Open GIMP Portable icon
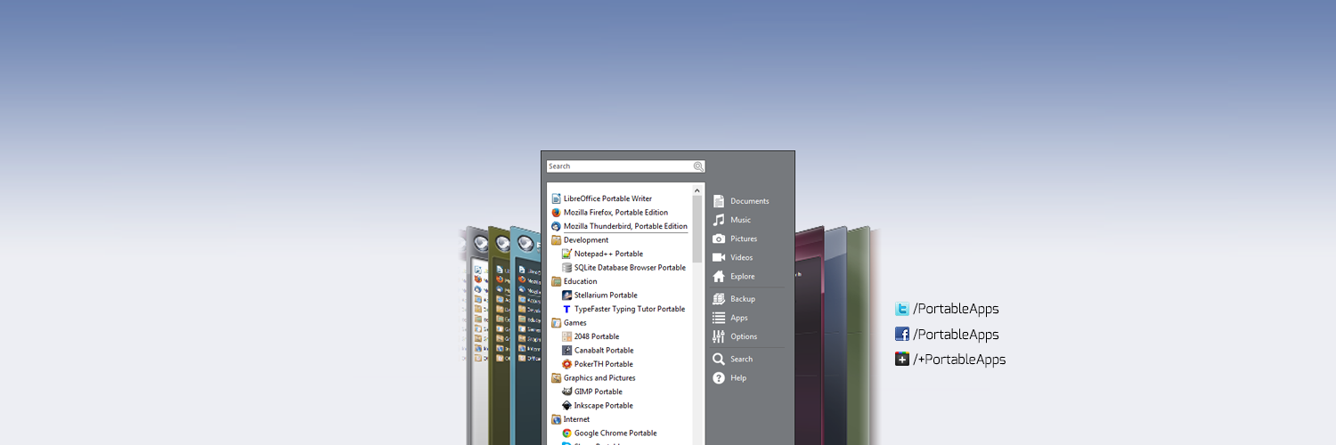1336x445 pixels. click(566, 392)
